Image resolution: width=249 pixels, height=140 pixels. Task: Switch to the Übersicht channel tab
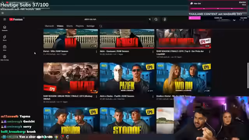click(x=49, y=26)
